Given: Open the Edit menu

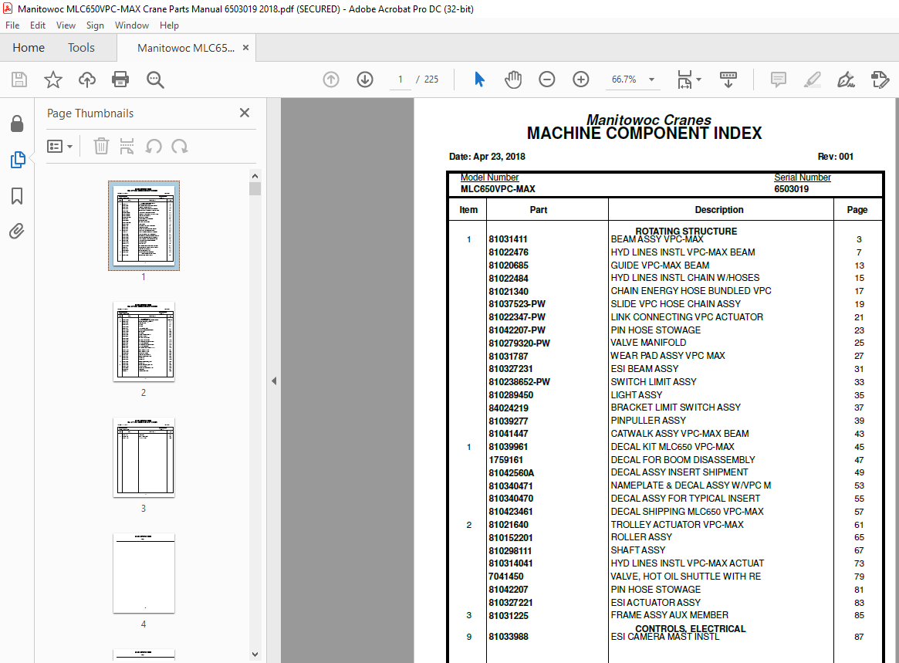Looking at the screenshot, I should (x=38, y=25).
